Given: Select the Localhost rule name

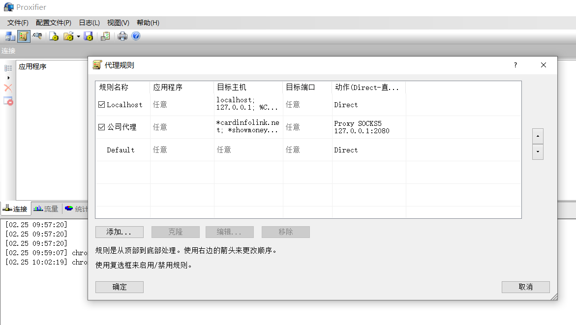Looking at the screenshot, I should point(124,105).
